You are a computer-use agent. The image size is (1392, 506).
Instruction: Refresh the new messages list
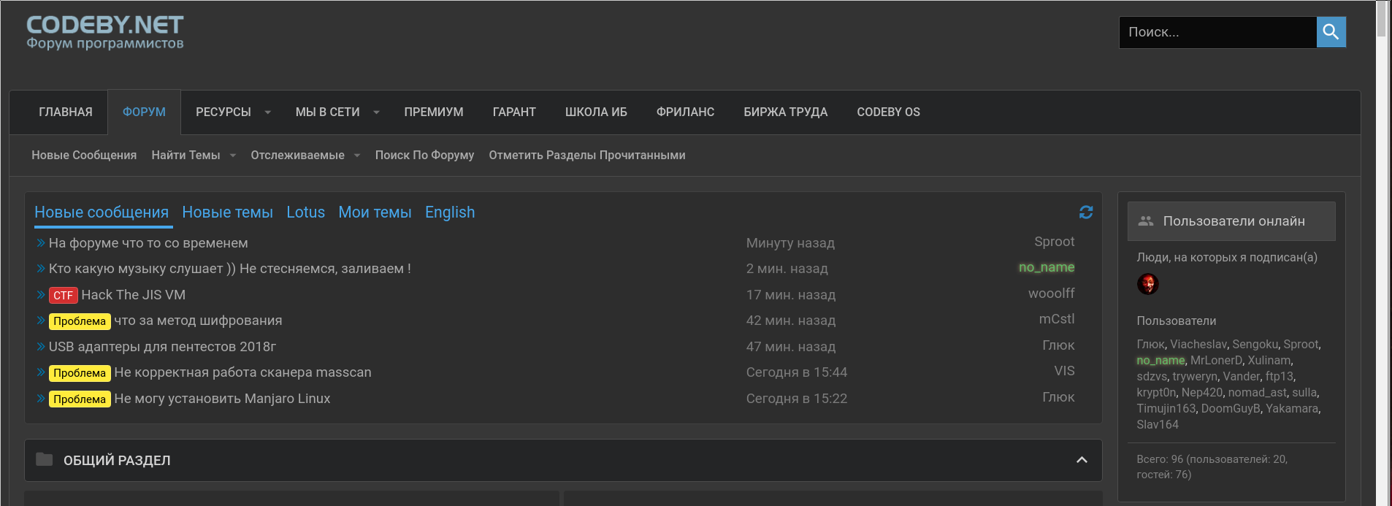pyautogui.click(x=1085, y=212)
